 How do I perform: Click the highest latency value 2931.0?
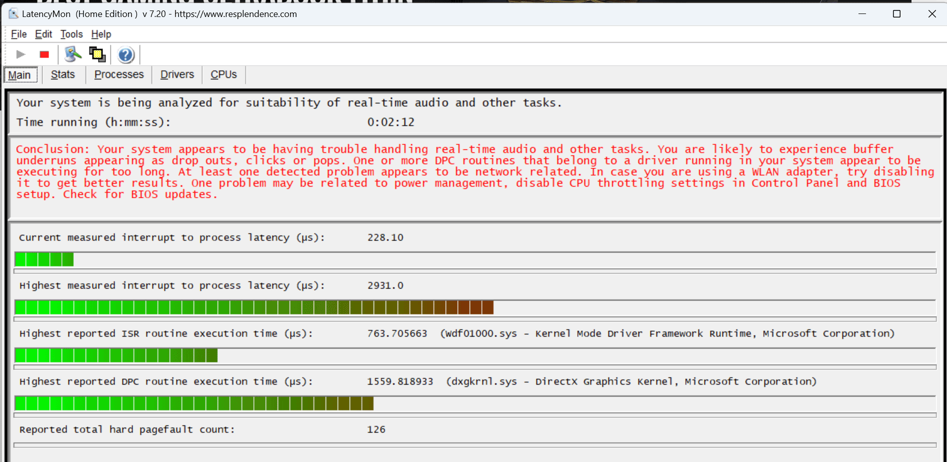[385, 285]
